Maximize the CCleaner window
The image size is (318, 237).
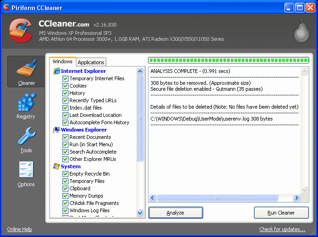(300, 8)
